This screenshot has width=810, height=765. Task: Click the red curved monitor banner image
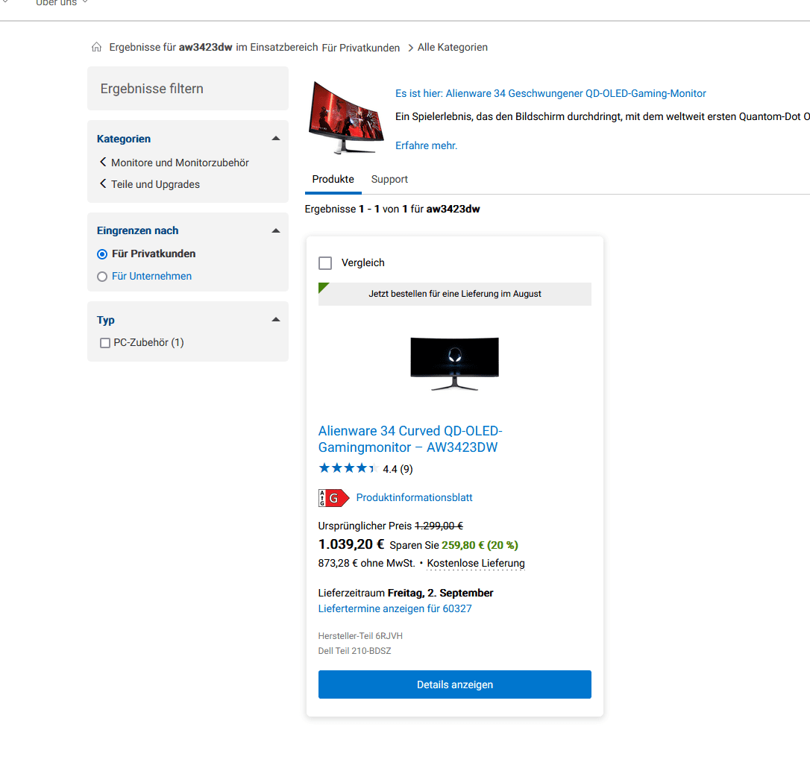tap(346, 119)
